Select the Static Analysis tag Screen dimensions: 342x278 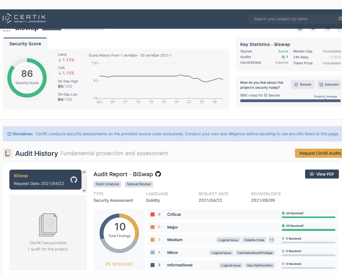pyautogui.click(x=107, y=184)
